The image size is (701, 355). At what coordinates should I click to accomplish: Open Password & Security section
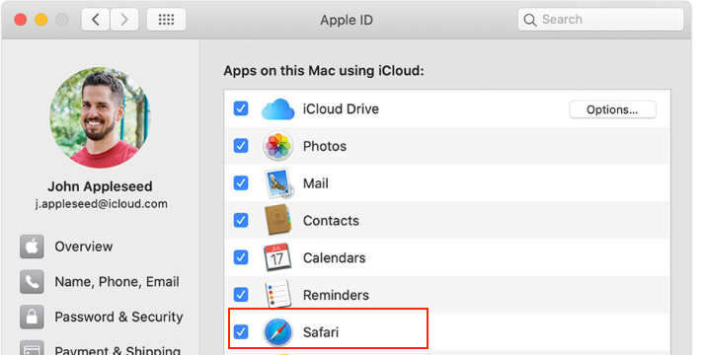pos(101,318)
